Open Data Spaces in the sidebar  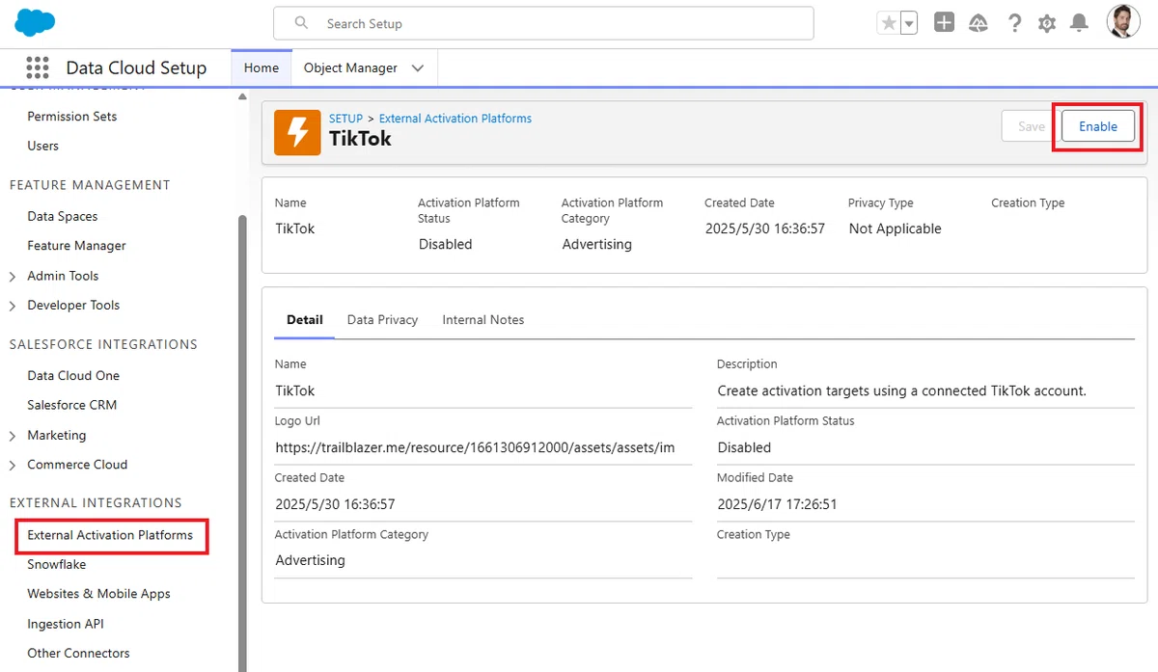[x=63, y=217]
